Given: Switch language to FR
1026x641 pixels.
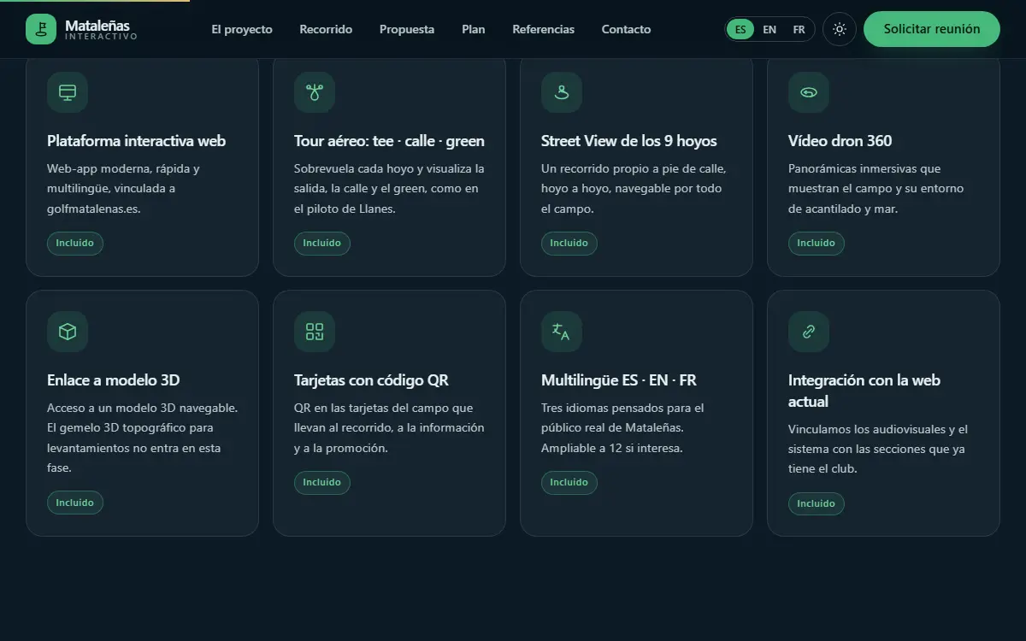Looking at the screenshot, I should (799, 29).
